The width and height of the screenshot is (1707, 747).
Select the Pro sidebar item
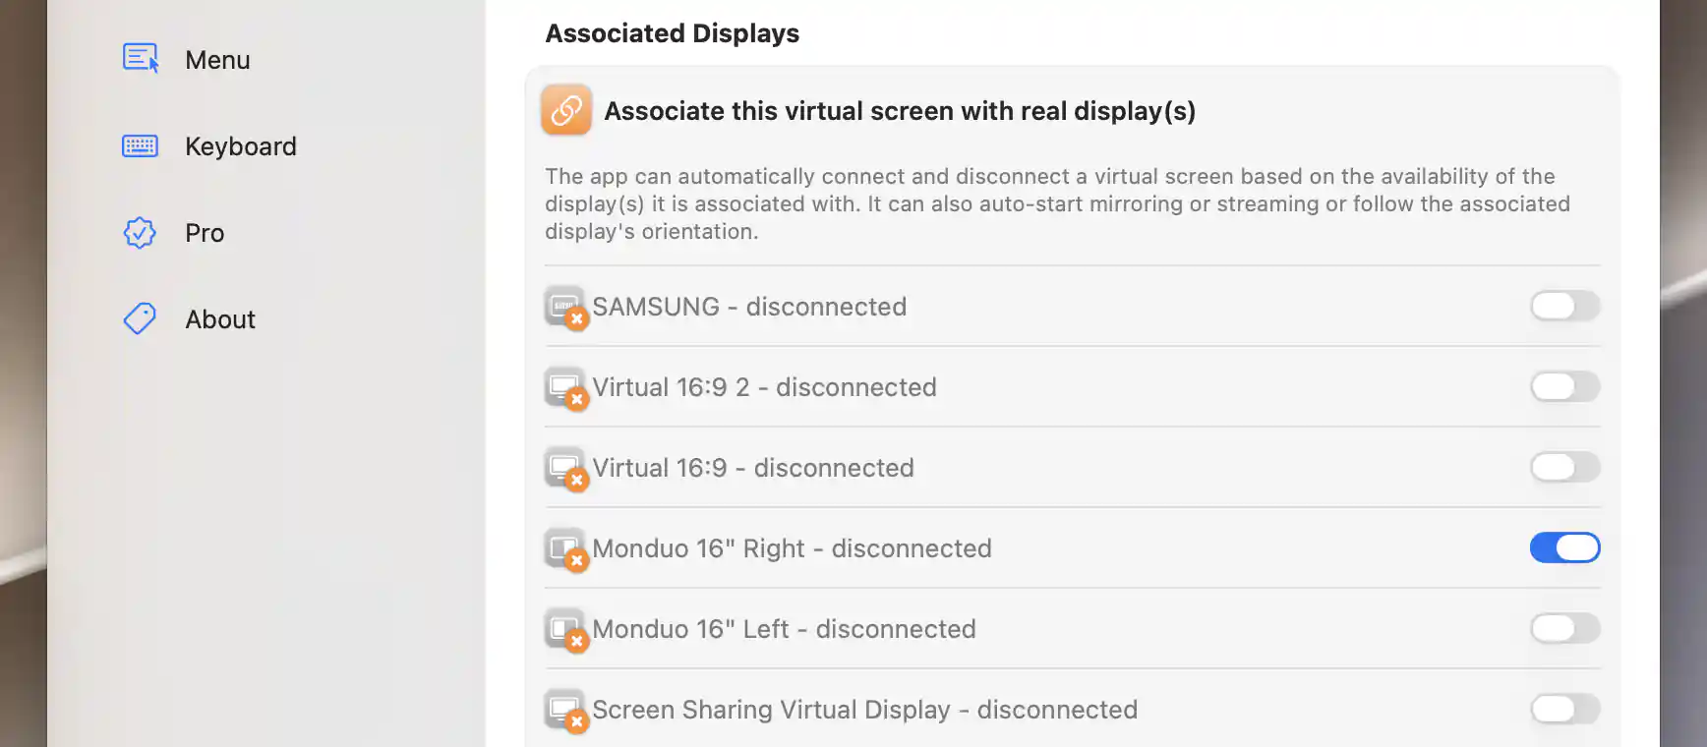point(205,233)
